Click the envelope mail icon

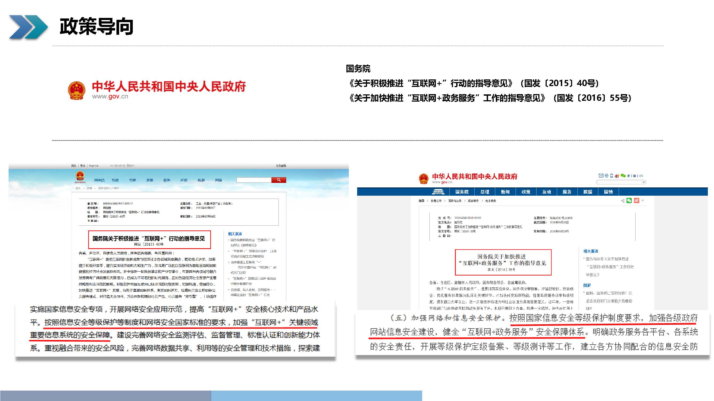[x=601, y=176]
